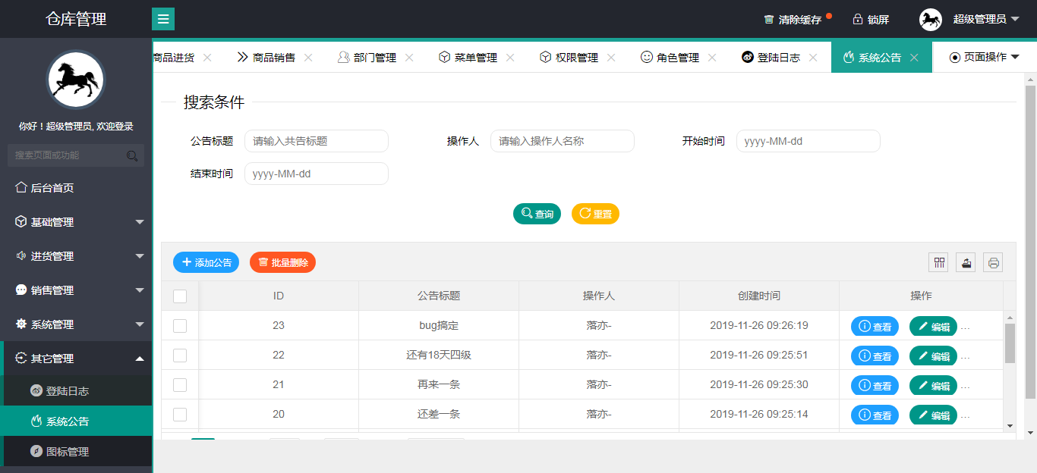Image resolution: width=1037 pixels, height=473 pixels.
Task: Click the clear cache trash icon
Action: click(x=769, y=20)
